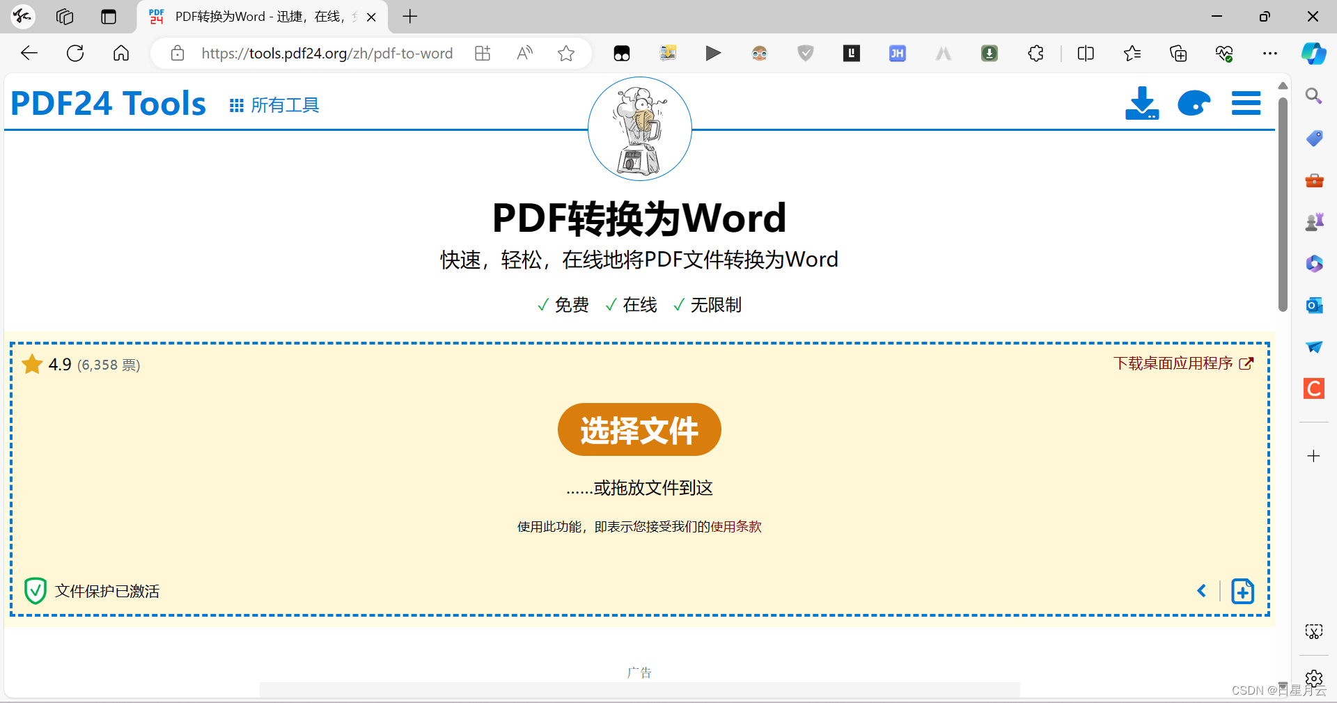Add page to favorites star icon

(566, 54)
